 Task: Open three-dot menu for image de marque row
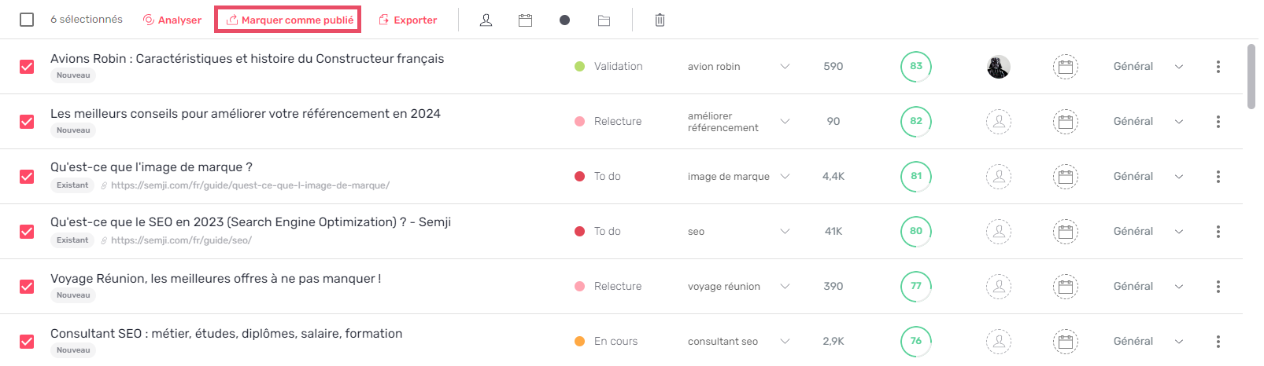(x=1218, y=177)
